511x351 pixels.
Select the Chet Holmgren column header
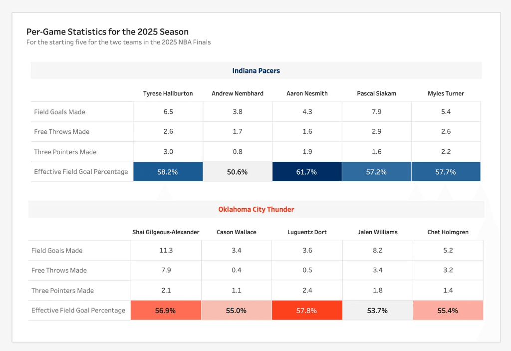coord(448,232)
